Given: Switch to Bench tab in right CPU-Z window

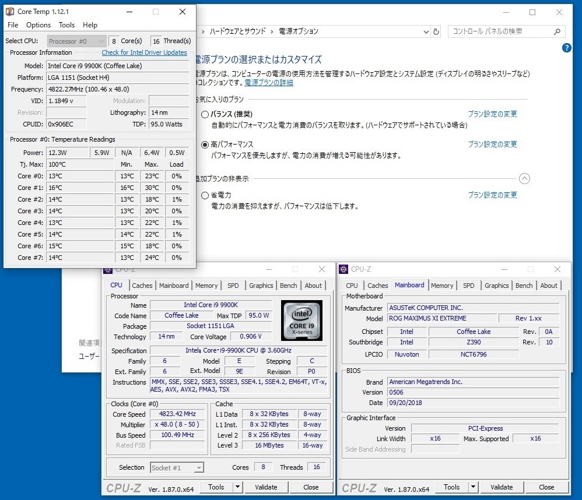Looking at the screenshot, I should [524, 286].
